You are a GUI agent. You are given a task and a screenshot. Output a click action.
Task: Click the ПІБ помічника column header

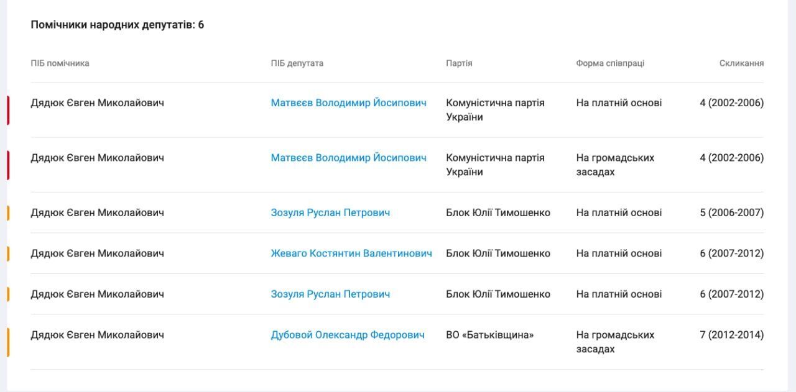[60, 63]
